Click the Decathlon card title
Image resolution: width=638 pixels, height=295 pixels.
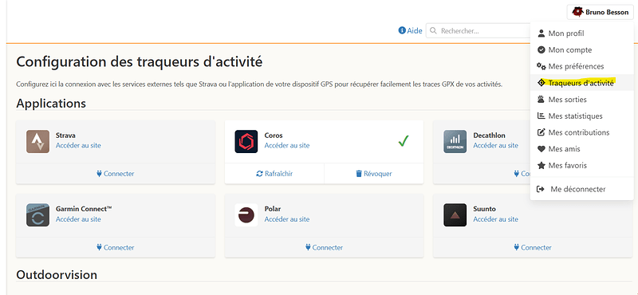click(x=489, y=136)
